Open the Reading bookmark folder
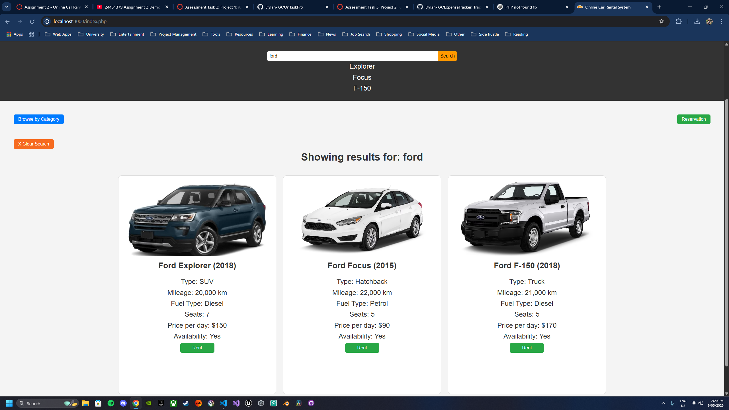This screenshot has width=729, height=410. pos(517,34)
